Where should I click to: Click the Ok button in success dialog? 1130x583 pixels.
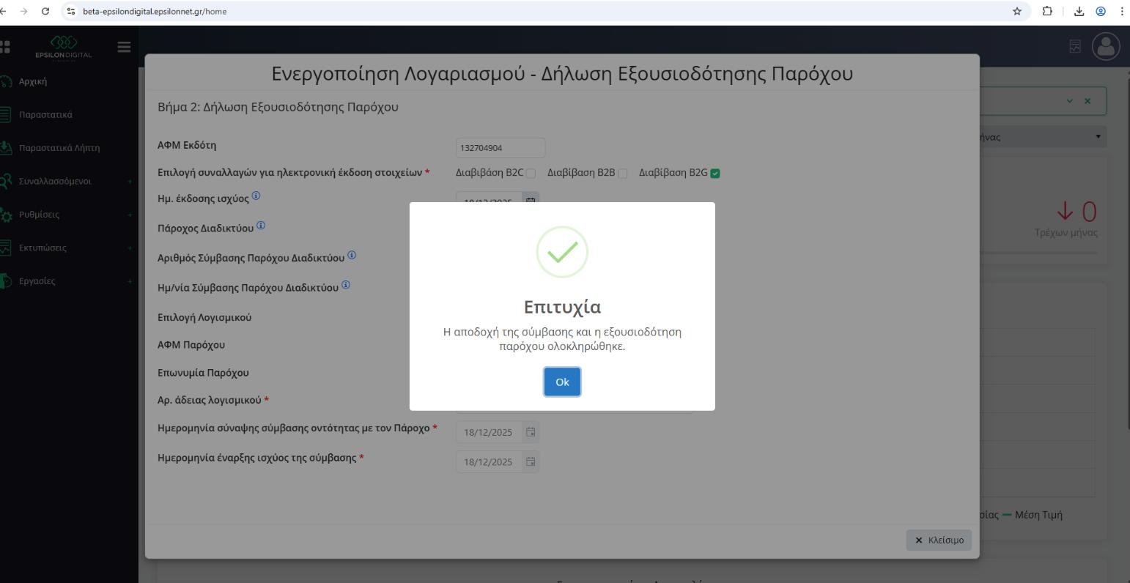(562, 382)
